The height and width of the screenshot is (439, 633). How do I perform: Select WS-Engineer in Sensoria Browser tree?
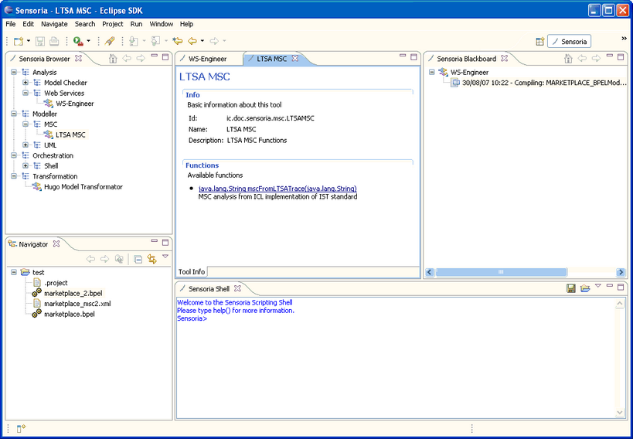click(x=75, y=104)
